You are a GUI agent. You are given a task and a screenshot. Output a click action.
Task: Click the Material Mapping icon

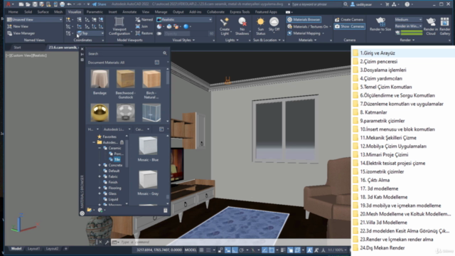coord(289,33)
